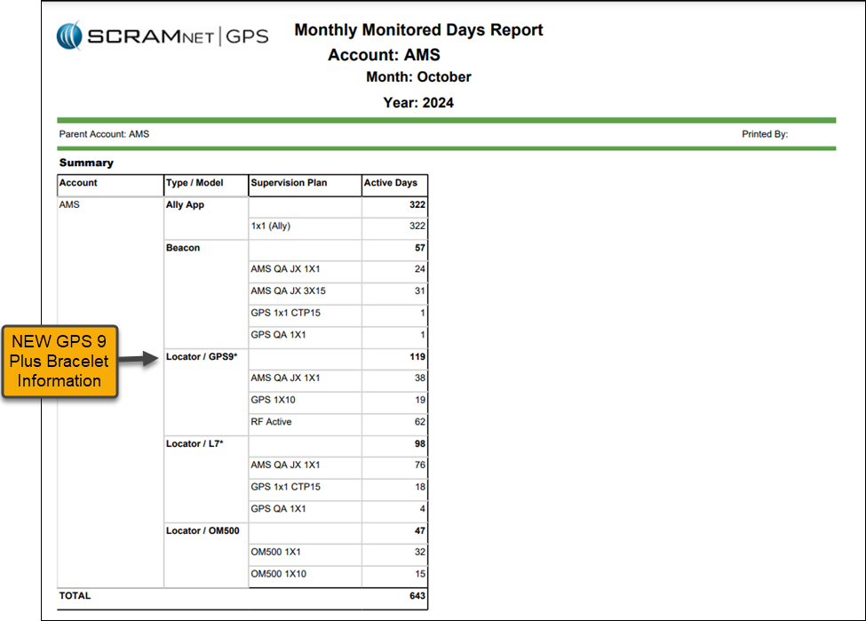Select the RF Active supervision plan
Screen dimensions: 866x621
click(x=271, y=422)
